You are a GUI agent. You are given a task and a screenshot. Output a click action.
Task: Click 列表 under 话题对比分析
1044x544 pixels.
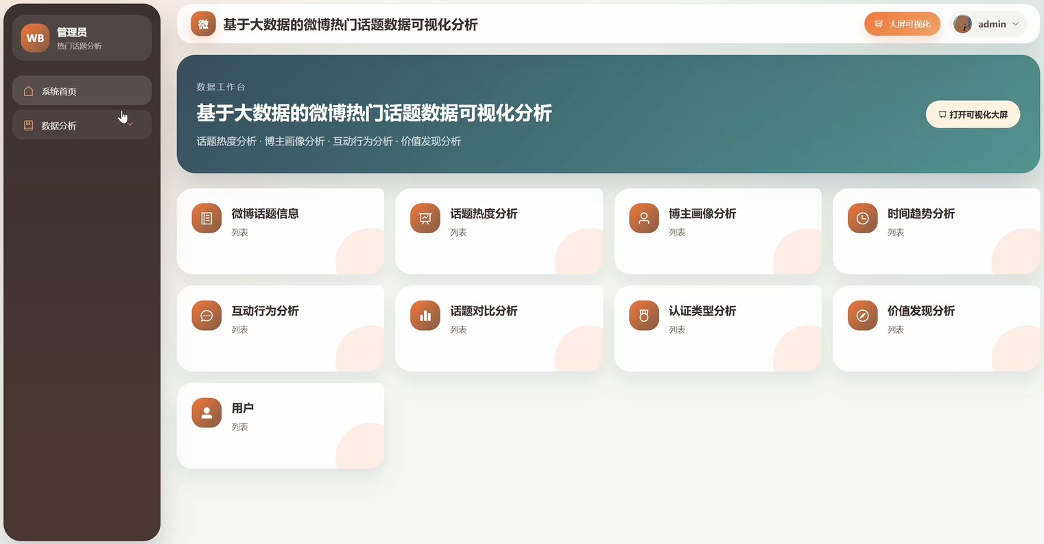click(x=458, y=330)
